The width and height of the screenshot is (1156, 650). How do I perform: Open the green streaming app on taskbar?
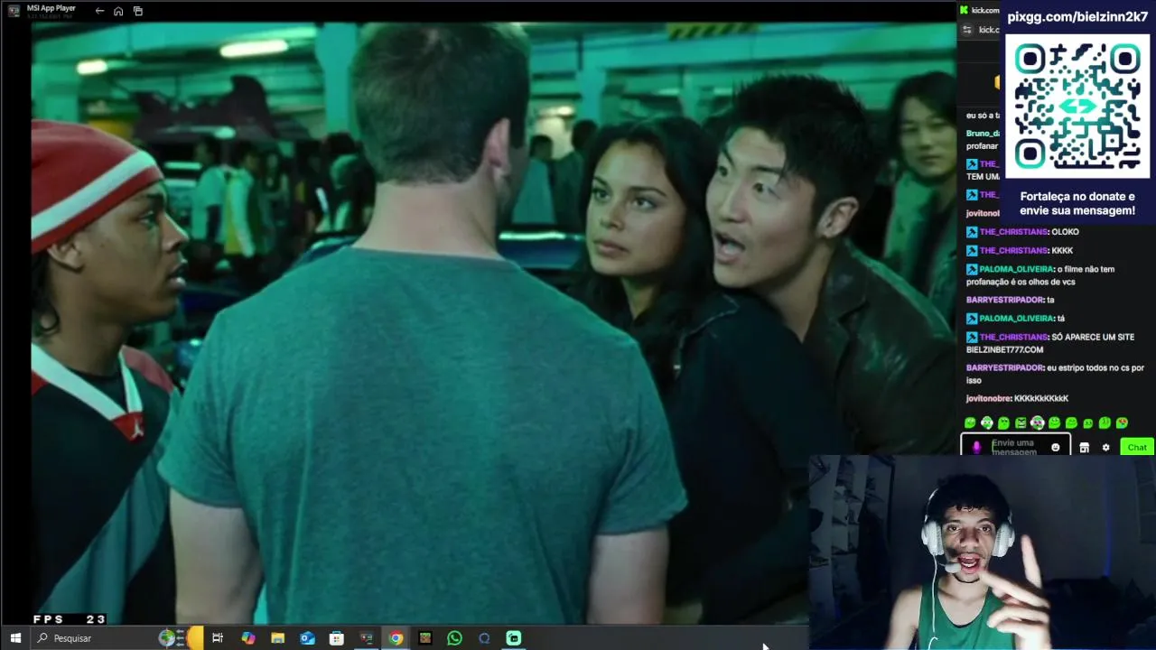coord(514,638)
